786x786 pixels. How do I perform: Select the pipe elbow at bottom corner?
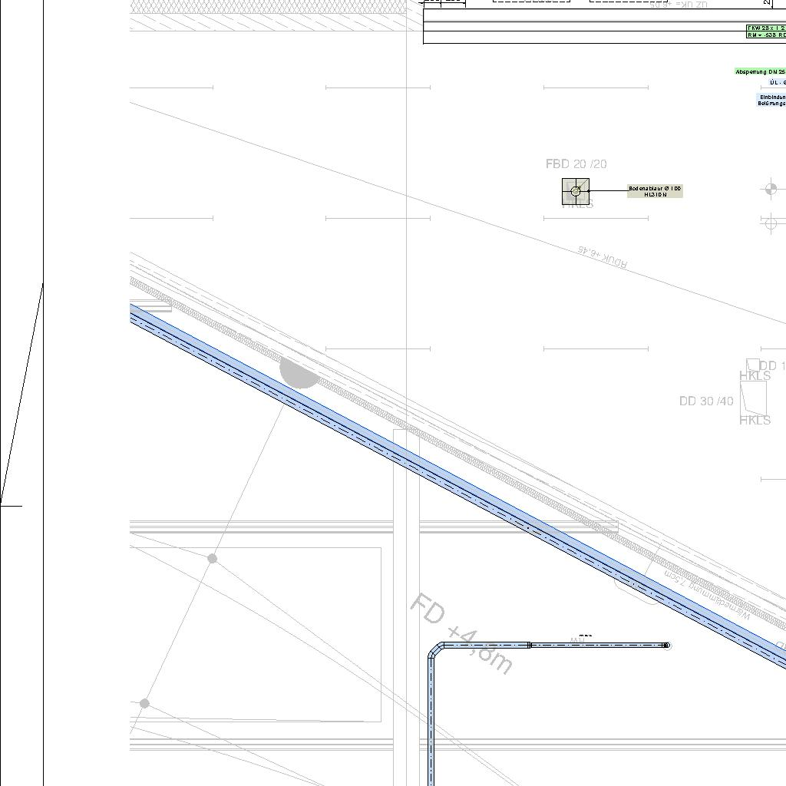point(435,651)
